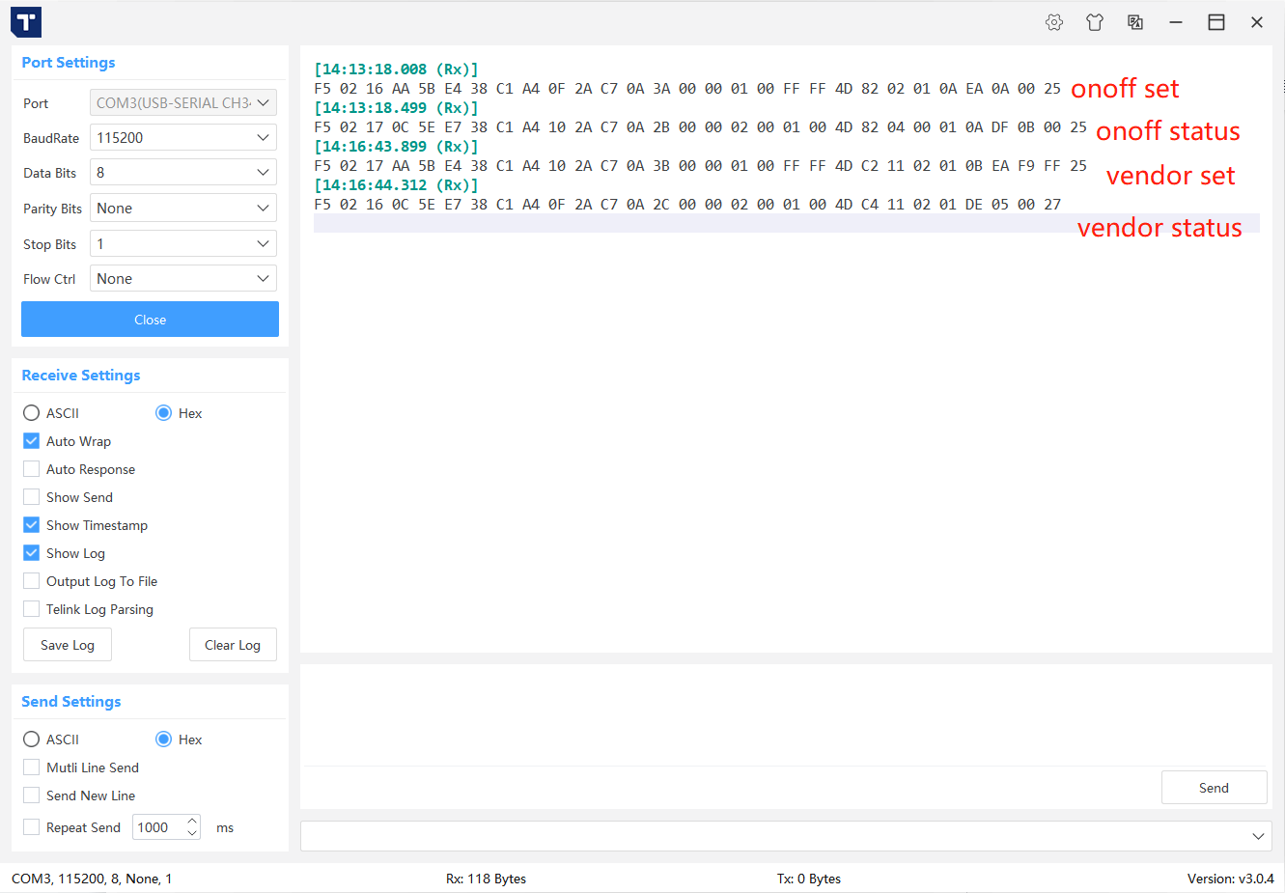Uncheck the Auto Wrap checkbox
Screen dimensions: 1285x893
[x=32, y=441]
